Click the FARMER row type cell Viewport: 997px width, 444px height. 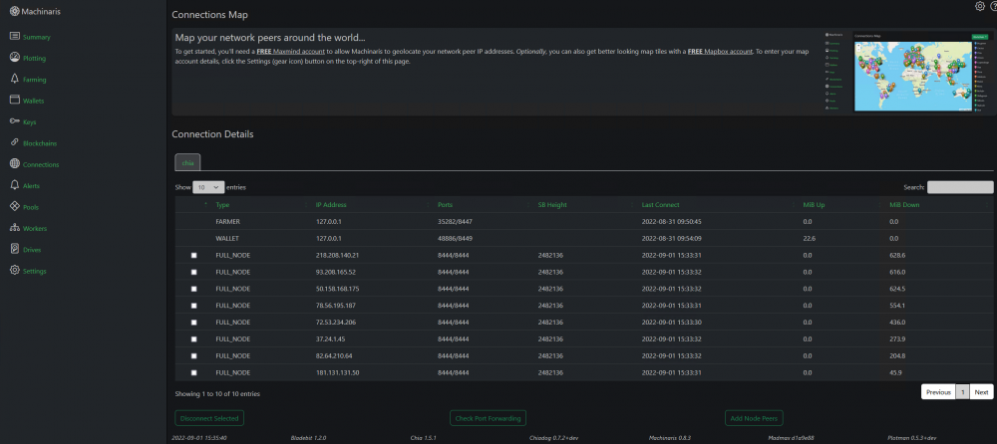[x=227, y=221]
